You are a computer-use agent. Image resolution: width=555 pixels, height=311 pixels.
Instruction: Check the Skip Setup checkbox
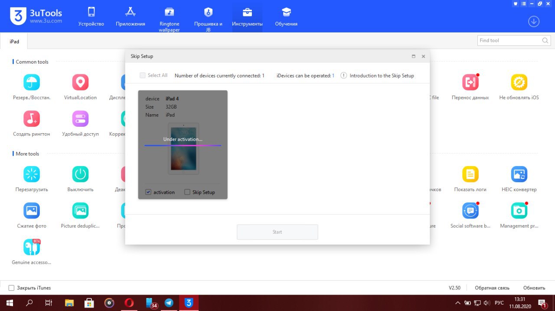coord(187,192)
